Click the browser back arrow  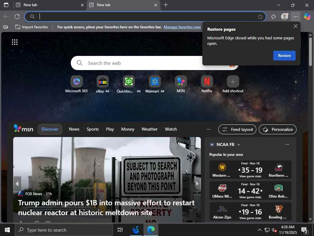[x=6, y=17]
